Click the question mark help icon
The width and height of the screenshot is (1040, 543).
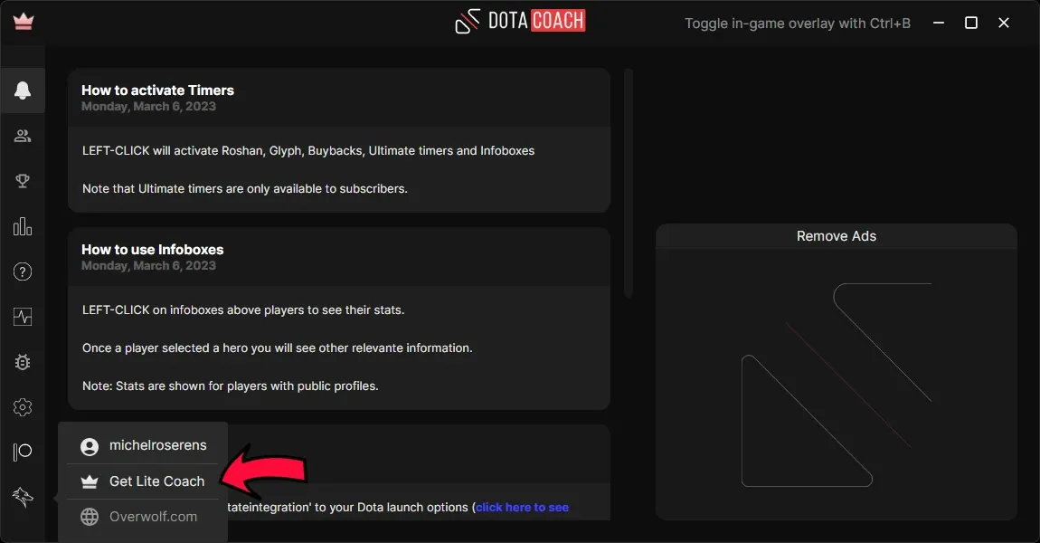[23, 271]
